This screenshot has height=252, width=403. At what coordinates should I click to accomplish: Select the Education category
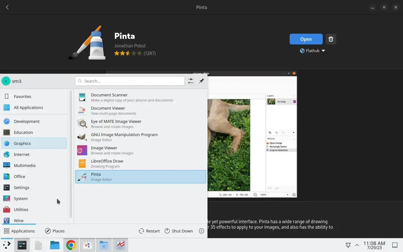click(34, 132)
